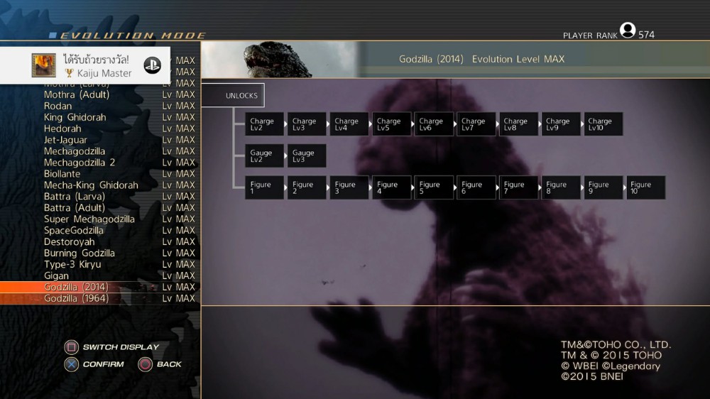Select Mechagodzilla 2 in the list
The image size is (710, 399).
[99, 163]
